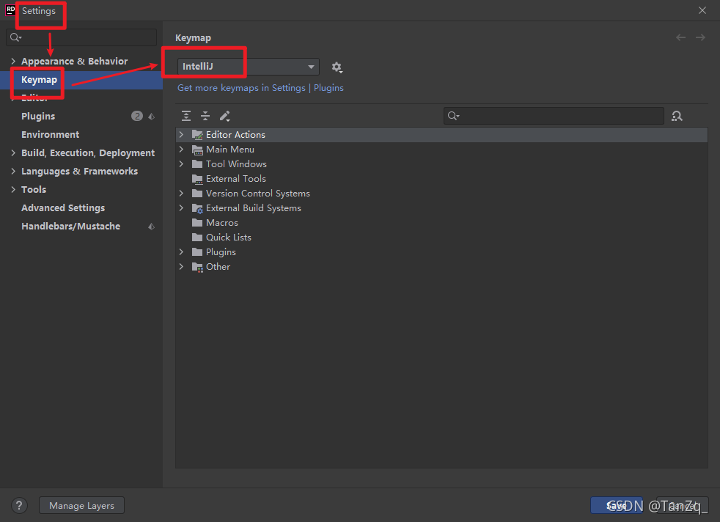This screenshot has width=720, height=522.
Task: Select Keymap in settings sidebar
Action: 81,79
